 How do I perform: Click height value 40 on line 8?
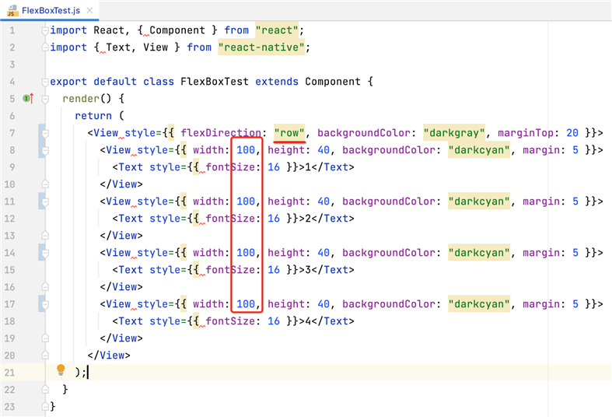pos(323,150)
